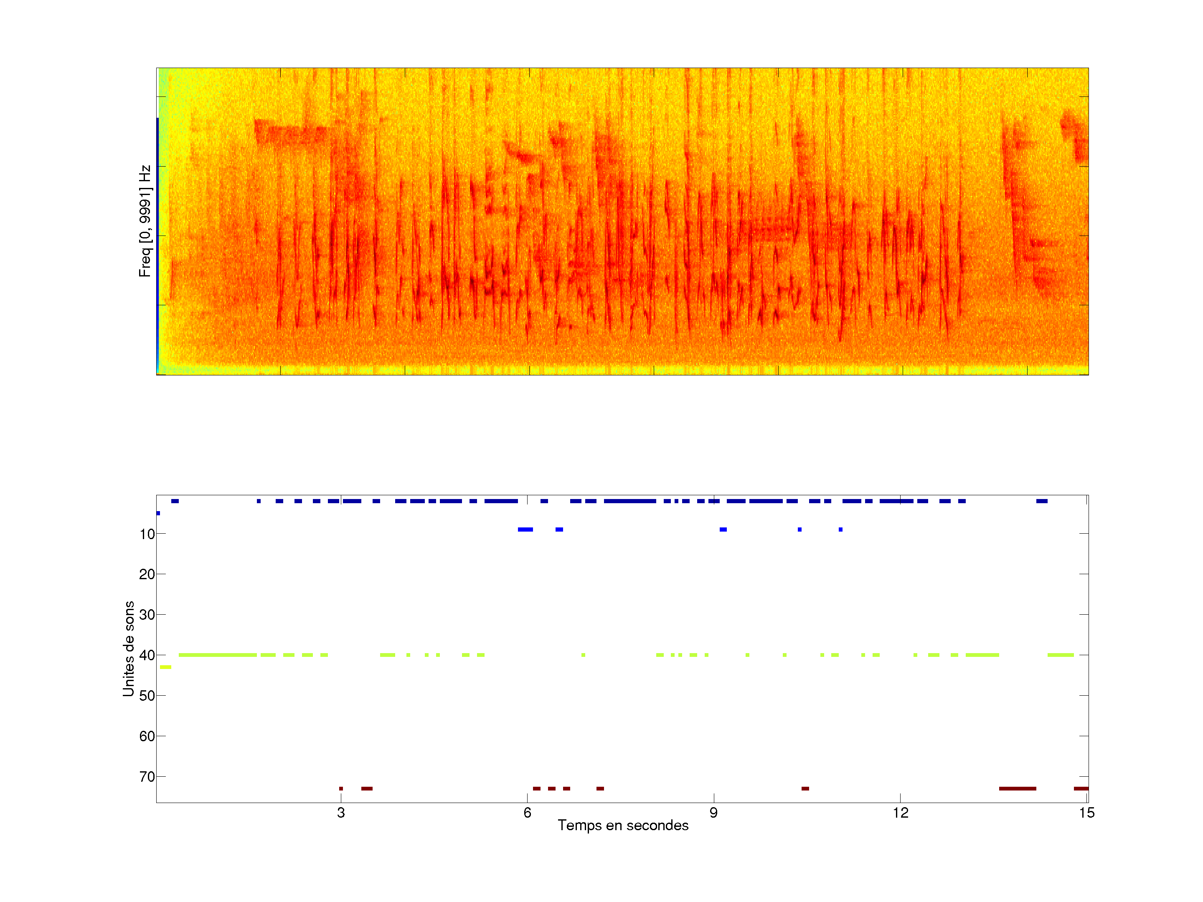Click the longest dark red segment near 14 seconds
This screenshot has width=1203, height=902.
pos(1017,788)
